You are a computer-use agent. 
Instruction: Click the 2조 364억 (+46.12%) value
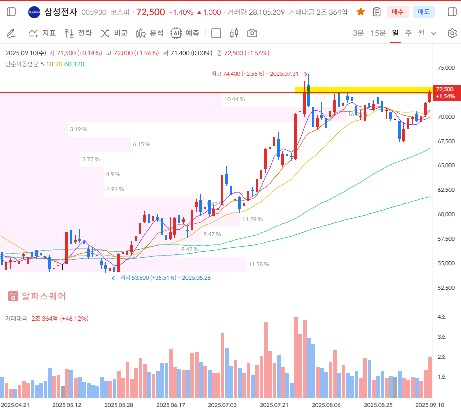(60, 319)
